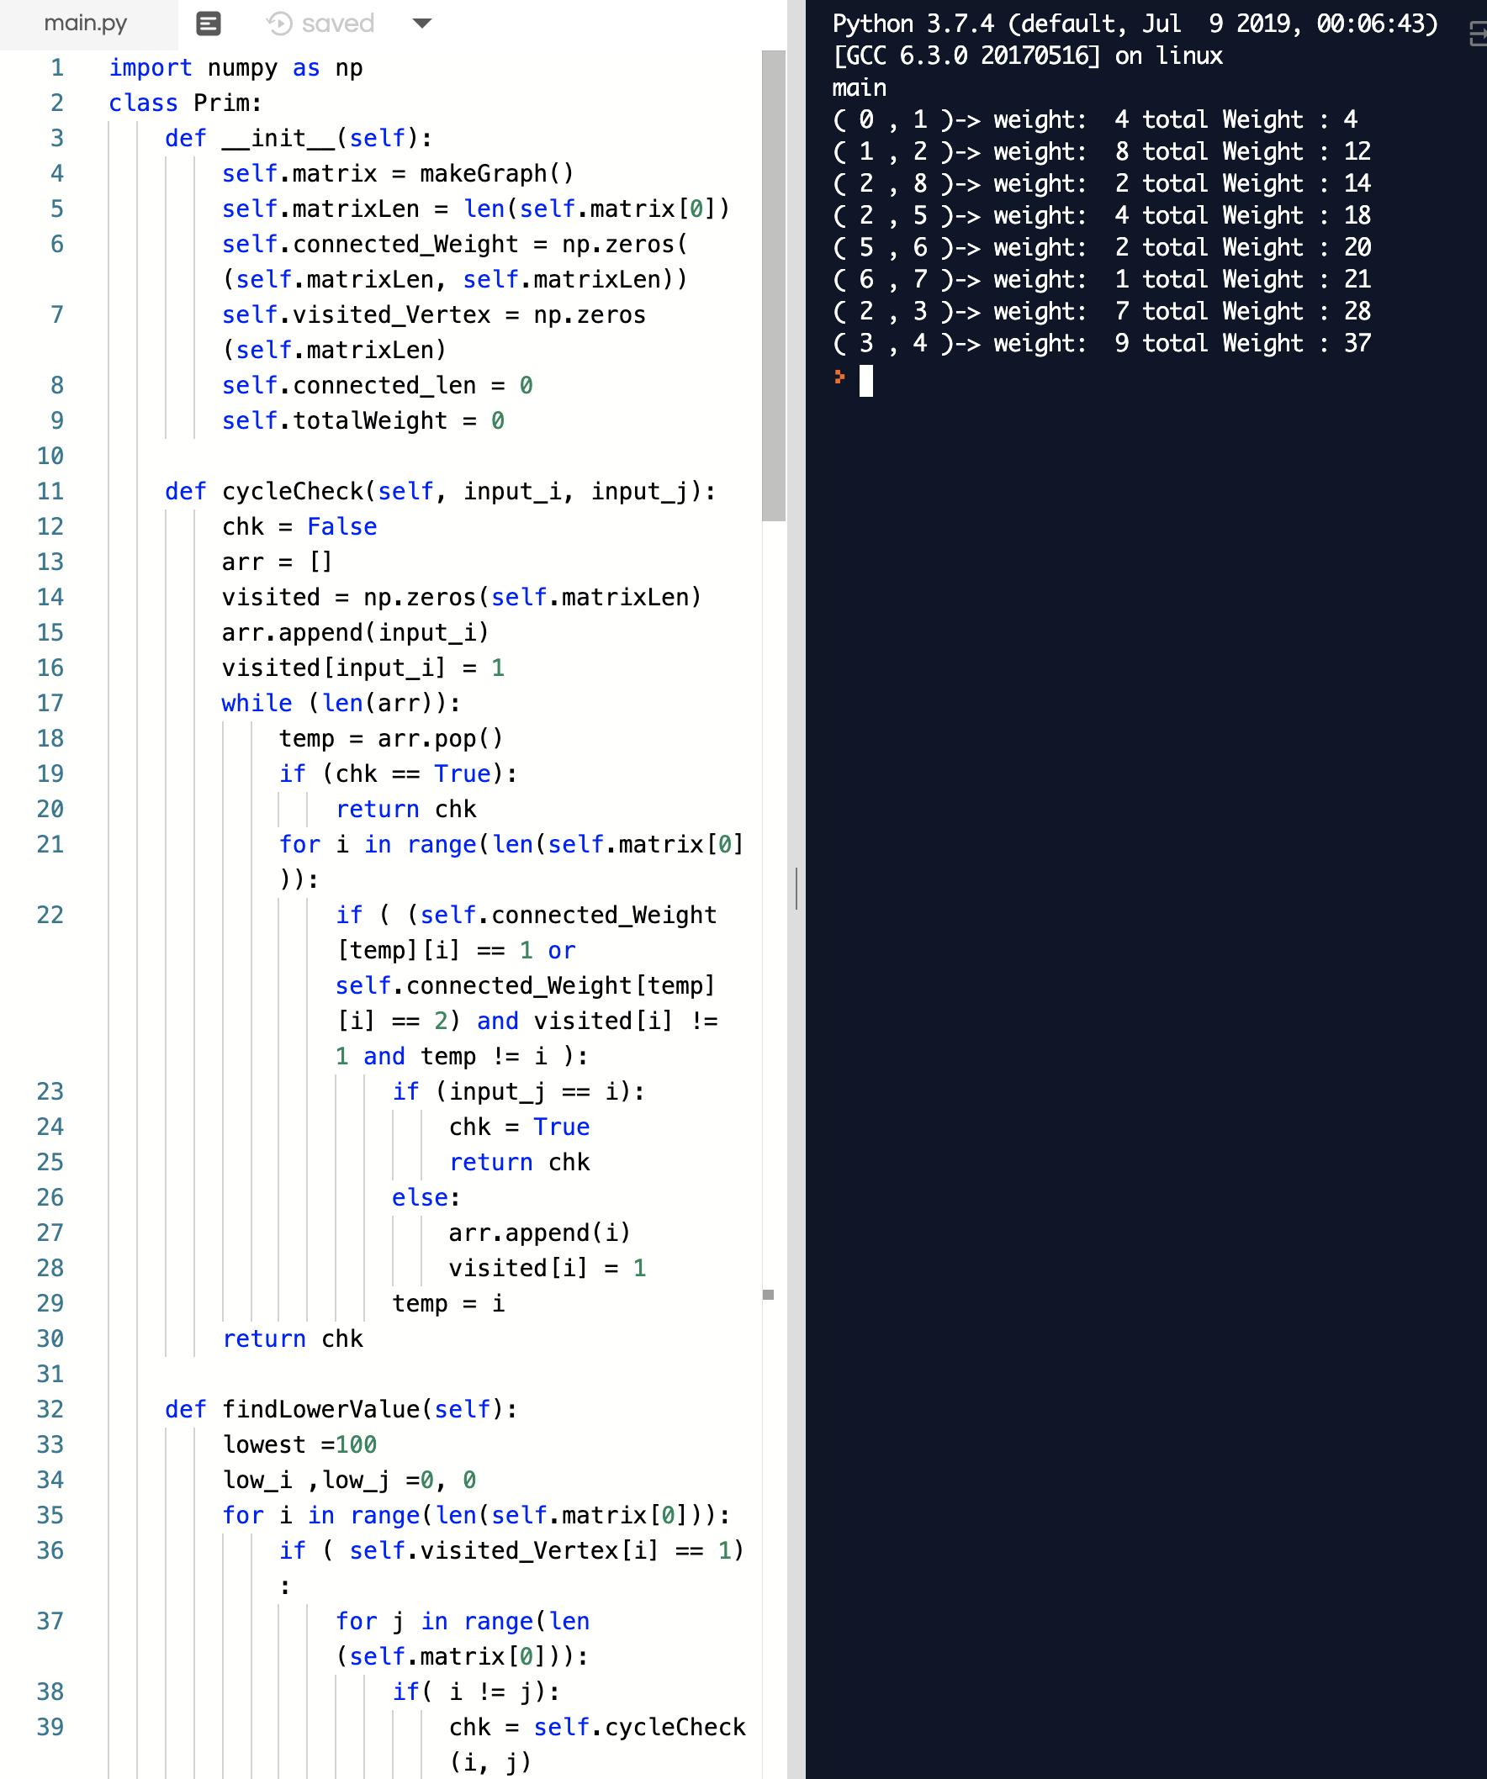This screenshot has width=1487, height=1779.
Task: Click the editor vertical scrollbar thumb
Action: 773,286
